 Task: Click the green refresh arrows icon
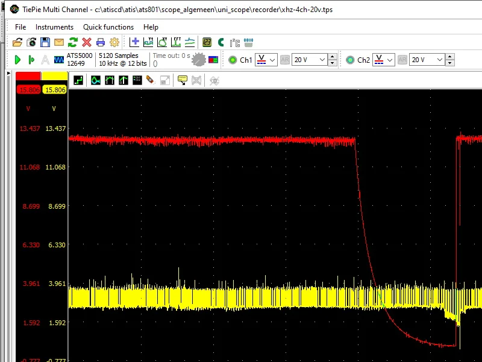(73, 42)
